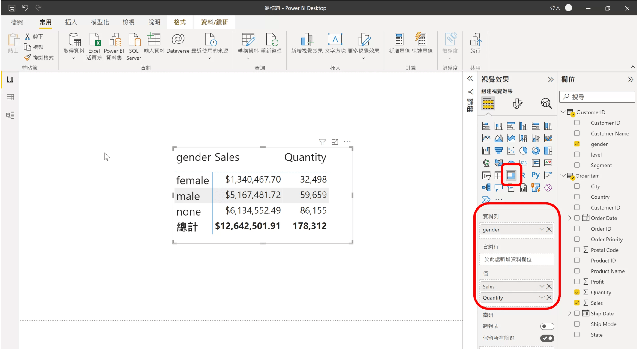This screenshot has height=349, width=637.
Task: Expand the Order Date tree item
Action: pos(569,218)
